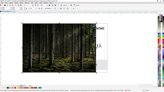Open the Layout menu

point(11,3)
